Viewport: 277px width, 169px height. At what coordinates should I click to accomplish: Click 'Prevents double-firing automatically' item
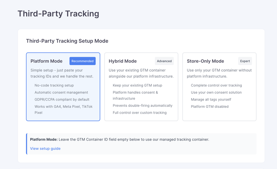142,106
